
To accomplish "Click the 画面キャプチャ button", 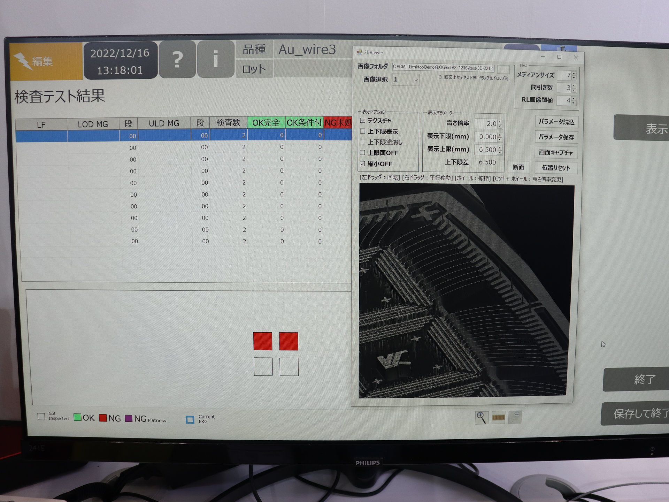I will (556, 152).
